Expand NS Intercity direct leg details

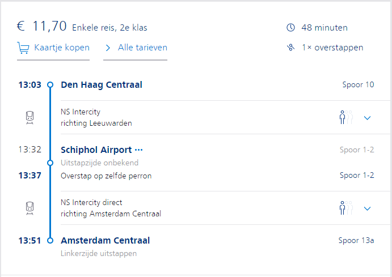[367, 208]
